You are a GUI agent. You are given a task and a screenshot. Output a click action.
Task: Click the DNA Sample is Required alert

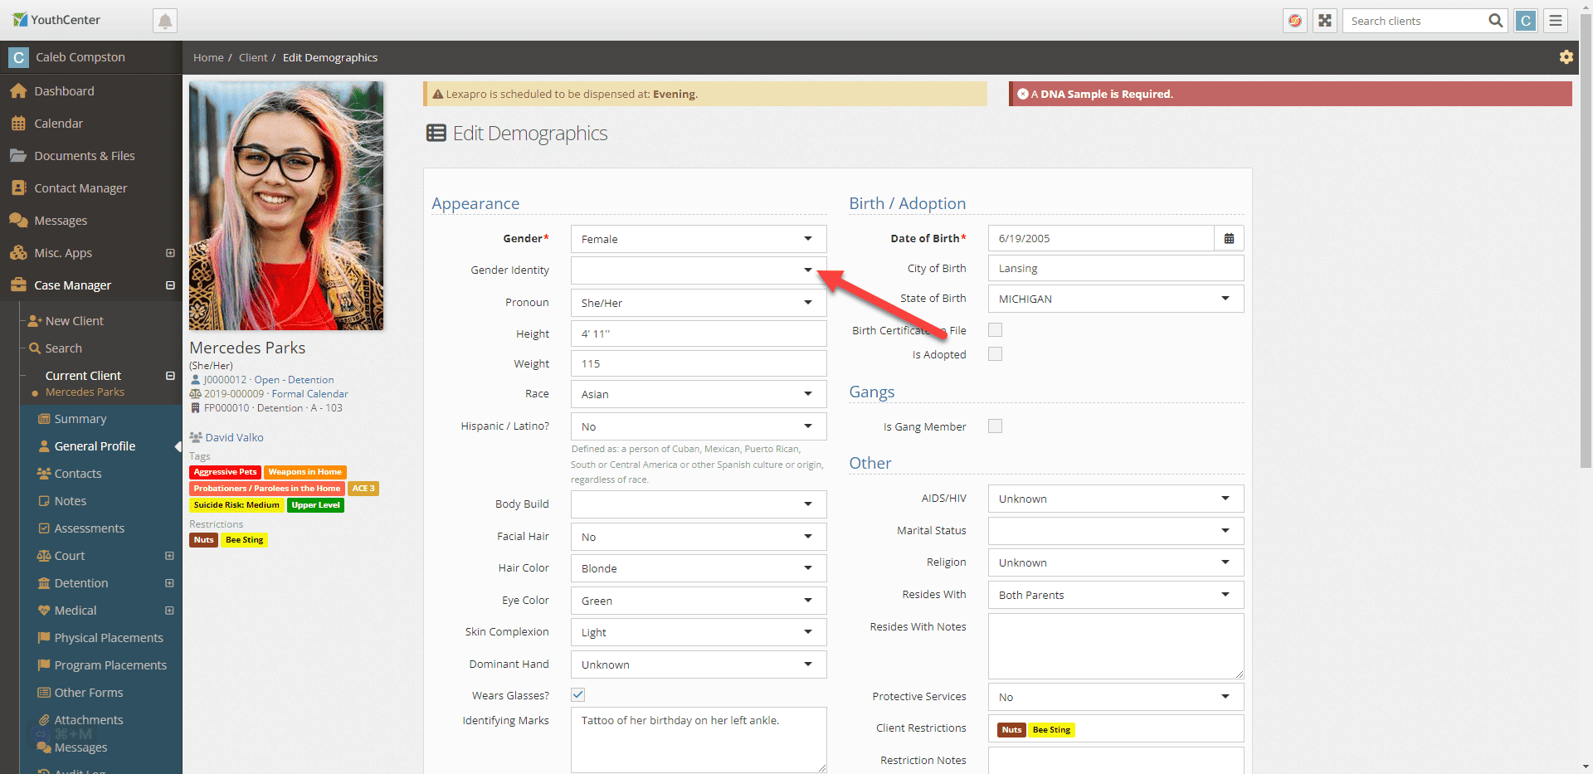1290,94
